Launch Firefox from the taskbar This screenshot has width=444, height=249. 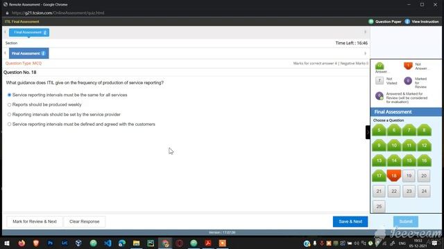pyautogui.click(x=22, y=243)
